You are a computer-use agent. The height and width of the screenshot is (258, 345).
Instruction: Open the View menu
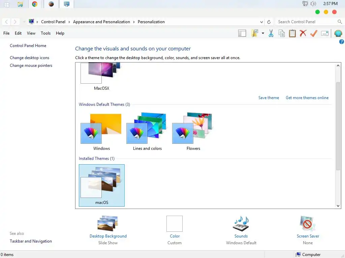pyautogui.click(x=31, y=33)
